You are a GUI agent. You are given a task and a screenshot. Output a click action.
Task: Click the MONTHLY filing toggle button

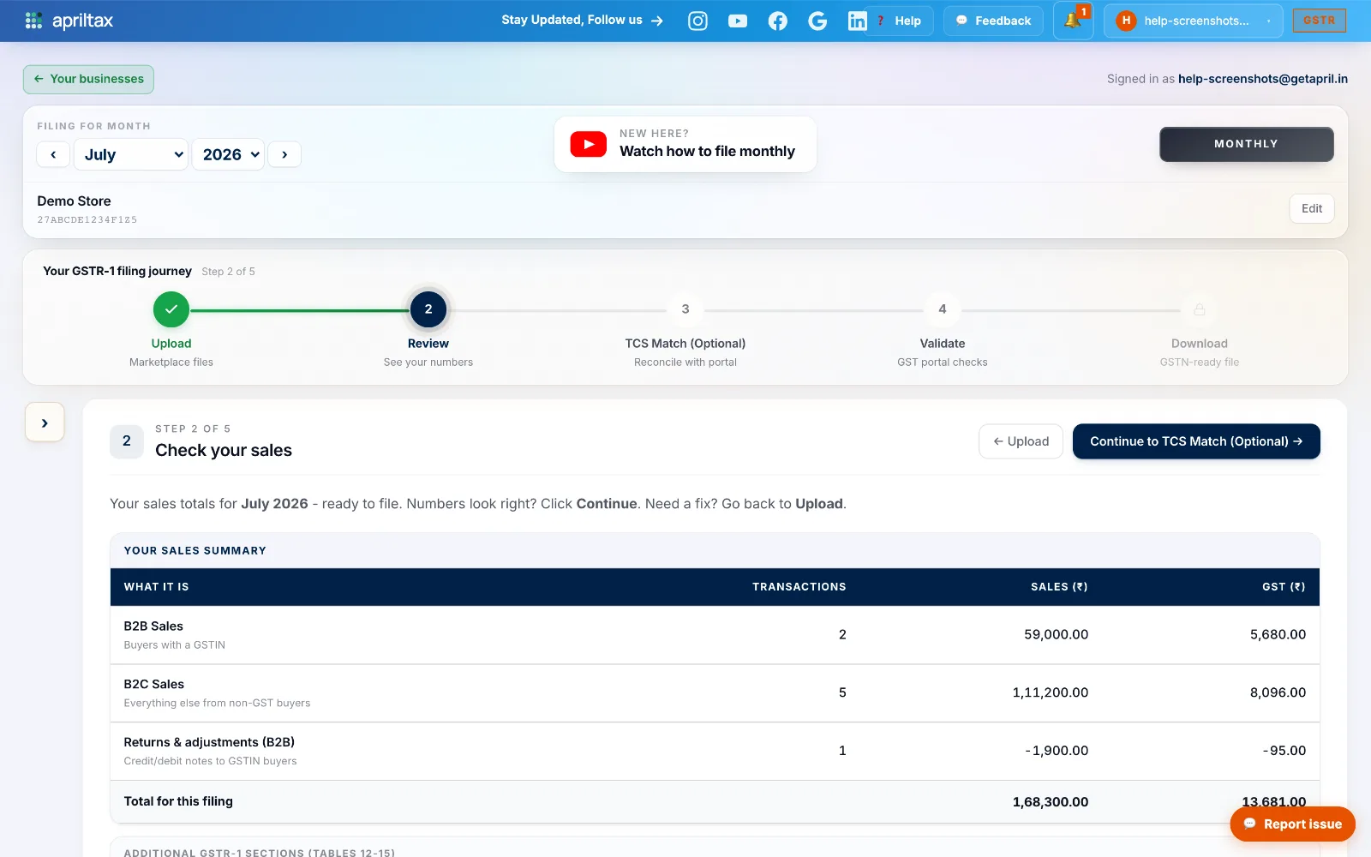click(1246, 144)
